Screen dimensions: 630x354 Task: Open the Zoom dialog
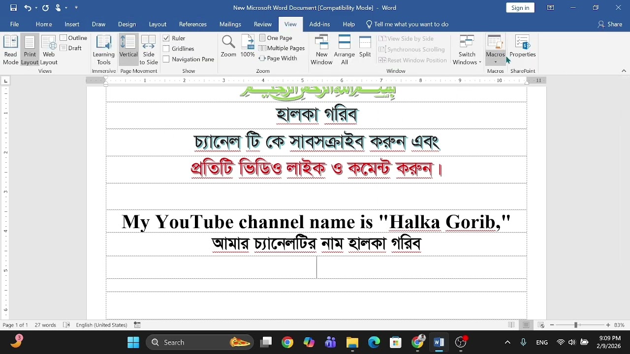click(x=228, y=47)
